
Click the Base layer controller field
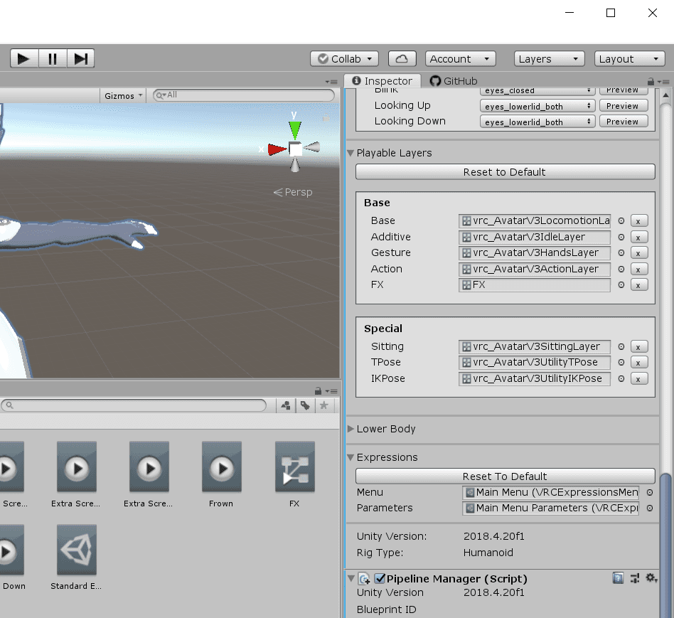[x=535, y=220]
